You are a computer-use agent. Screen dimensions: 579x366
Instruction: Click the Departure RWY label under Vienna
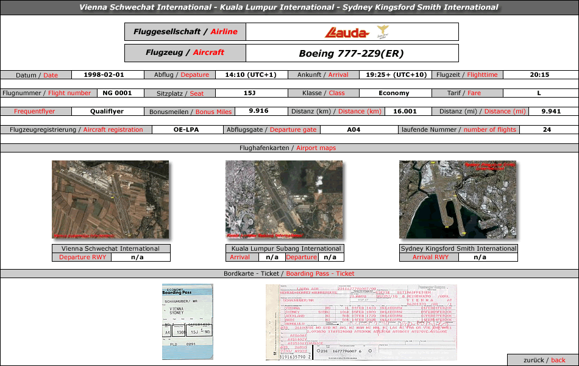click(x=82, y=257)
